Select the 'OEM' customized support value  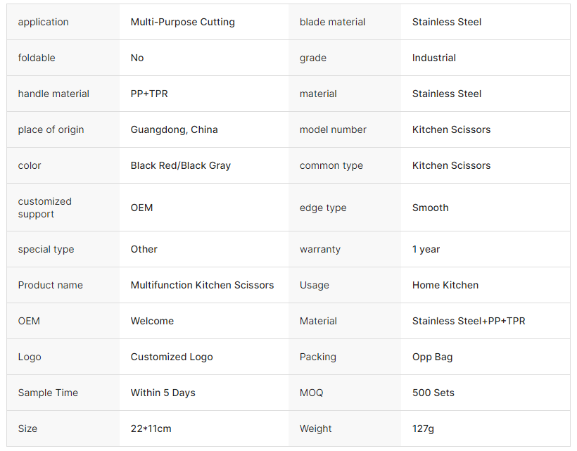(141, 208)
